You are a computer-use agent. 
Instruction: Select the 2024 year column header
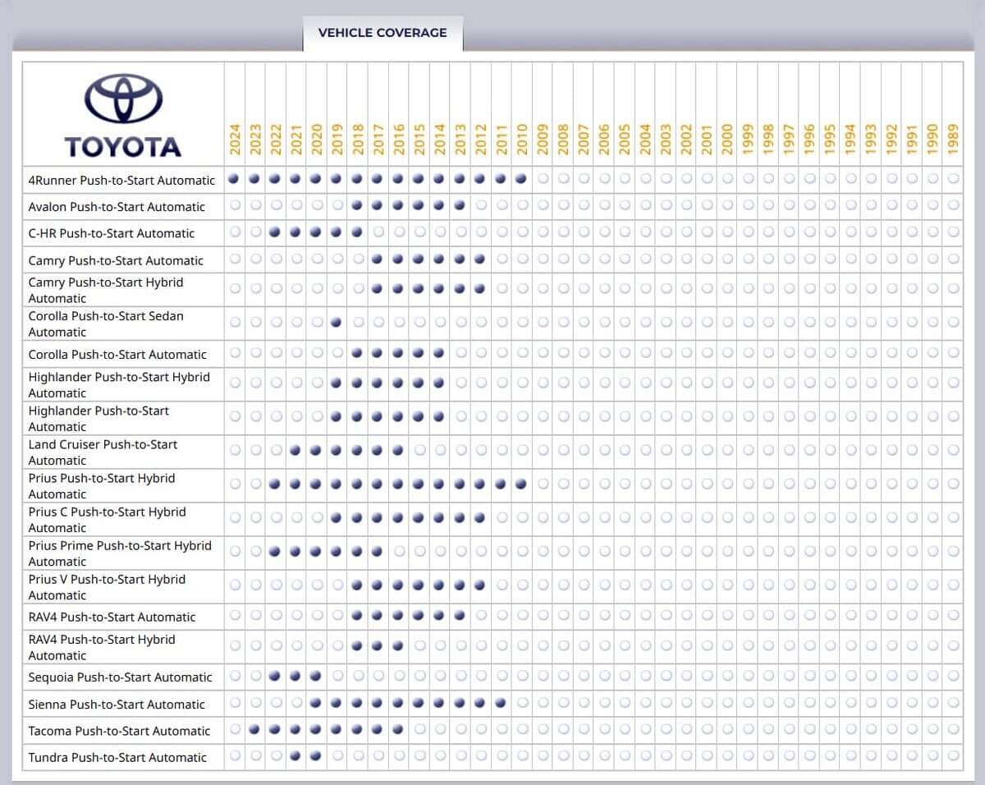[x=235, y=140]
